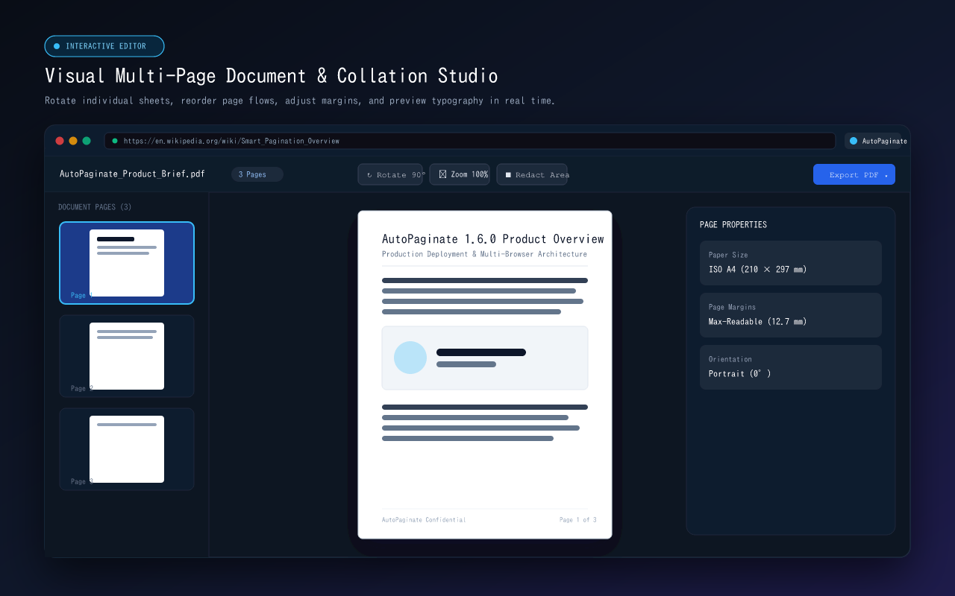Open the Orientation property field
This screenshot has height=596, width=955.
791,367
